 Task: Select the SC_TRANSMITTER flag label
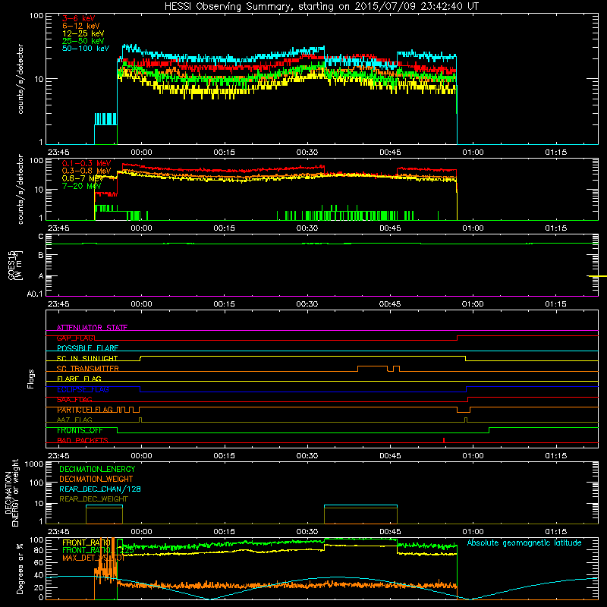87,369
